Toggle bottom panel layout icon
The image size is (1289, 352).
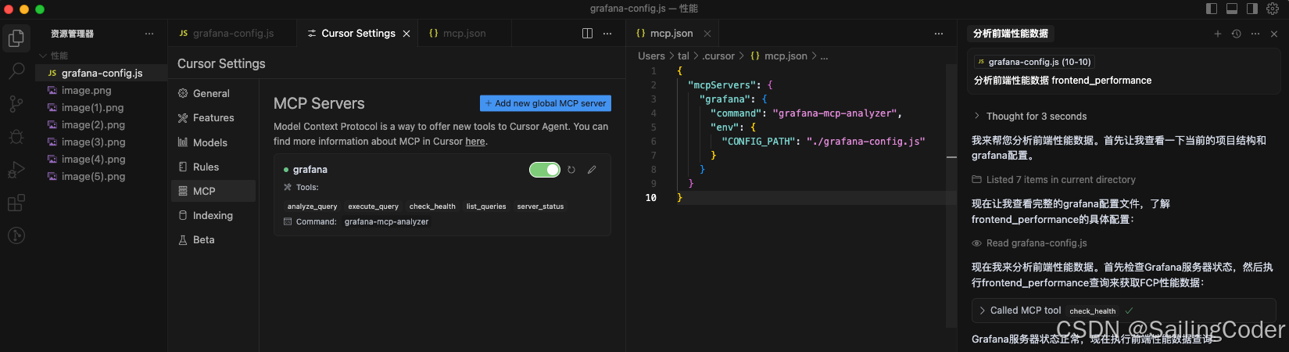(1232, 9)
